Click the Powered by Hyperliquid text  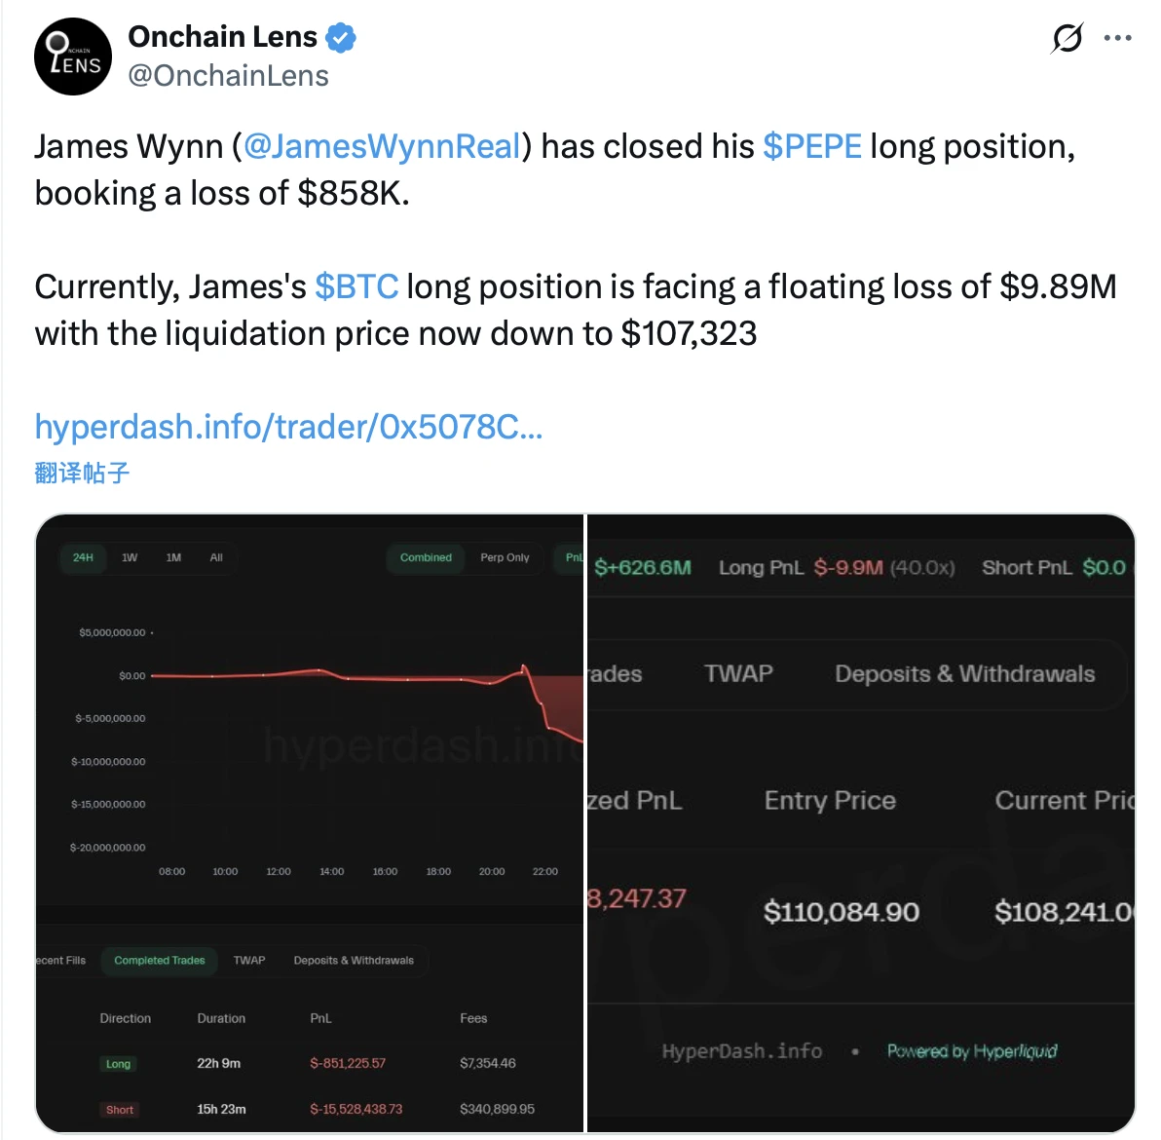[x=971, y=1050]
